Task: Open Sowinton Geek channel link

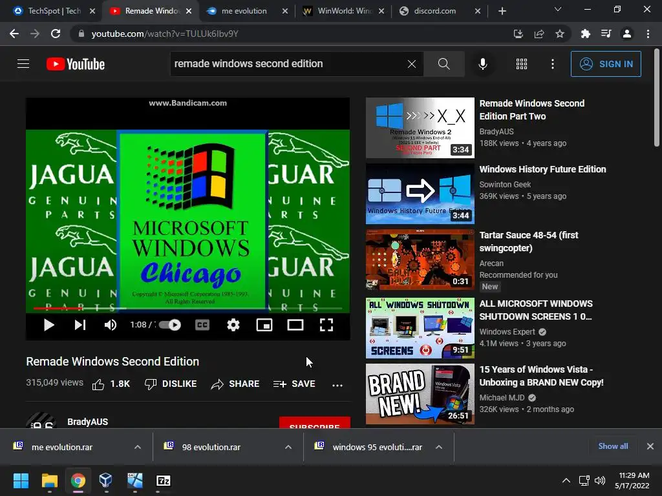Action: [x=505, y=184]
